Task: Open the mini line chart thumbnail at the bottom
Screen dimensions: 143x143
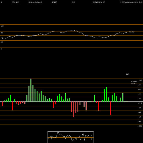Action: pyautogui.click(x=71, y=137)
